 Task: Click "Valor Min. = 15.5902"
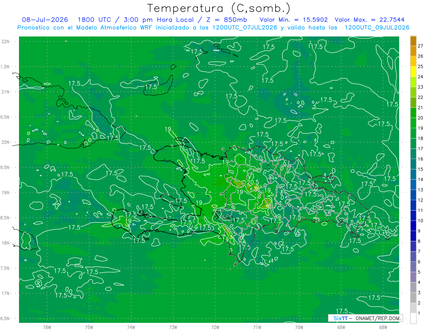tap(294, 20)
